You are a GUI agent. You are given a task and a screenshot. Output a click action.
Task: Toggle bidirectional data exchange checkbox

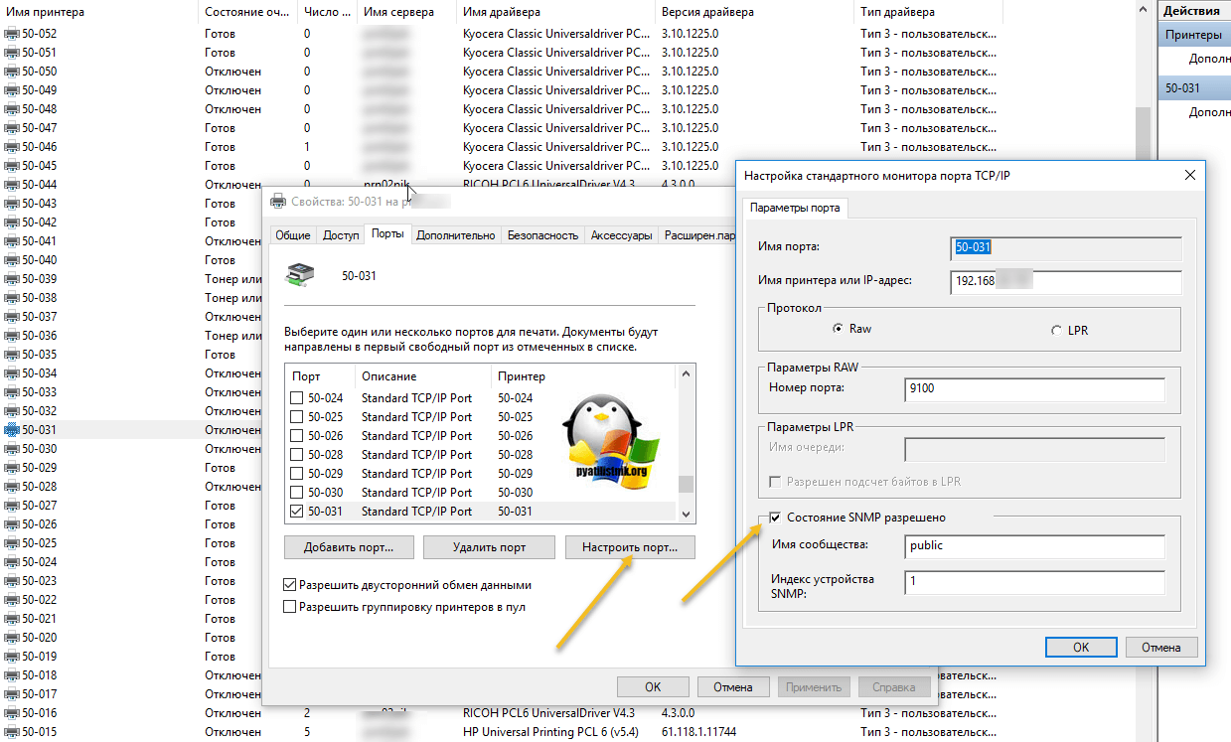(290, 585)
